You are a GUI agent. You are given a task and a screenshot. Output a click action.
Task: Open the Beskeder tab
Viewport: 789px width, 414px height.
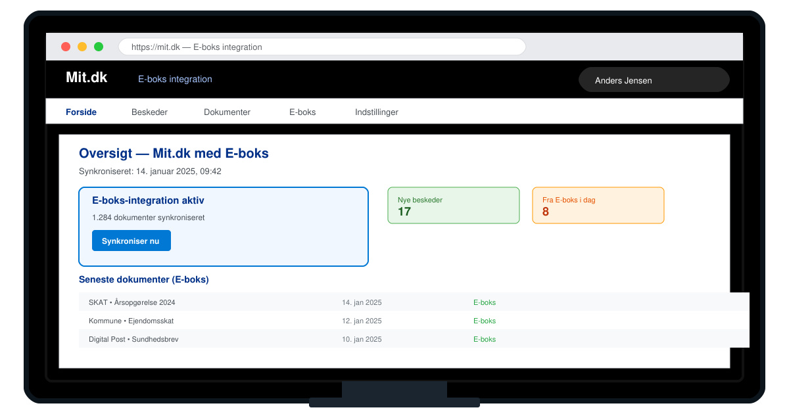pyautogui.click(x=149, y=112)
